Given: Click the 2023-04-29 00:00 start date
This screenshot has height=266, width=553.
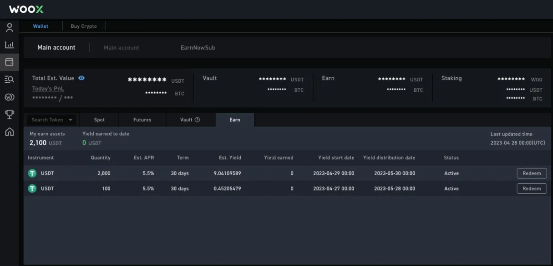Looking at the screenshot, I should click(x=334, y=173).
